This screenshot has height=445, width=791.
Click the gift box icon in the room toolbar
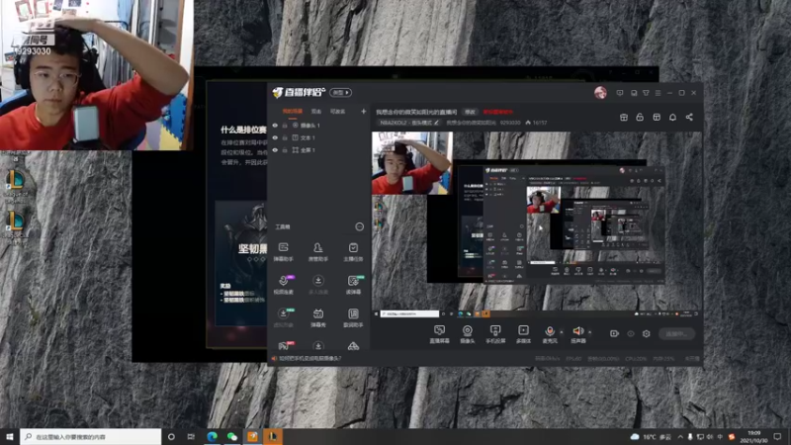624,117
